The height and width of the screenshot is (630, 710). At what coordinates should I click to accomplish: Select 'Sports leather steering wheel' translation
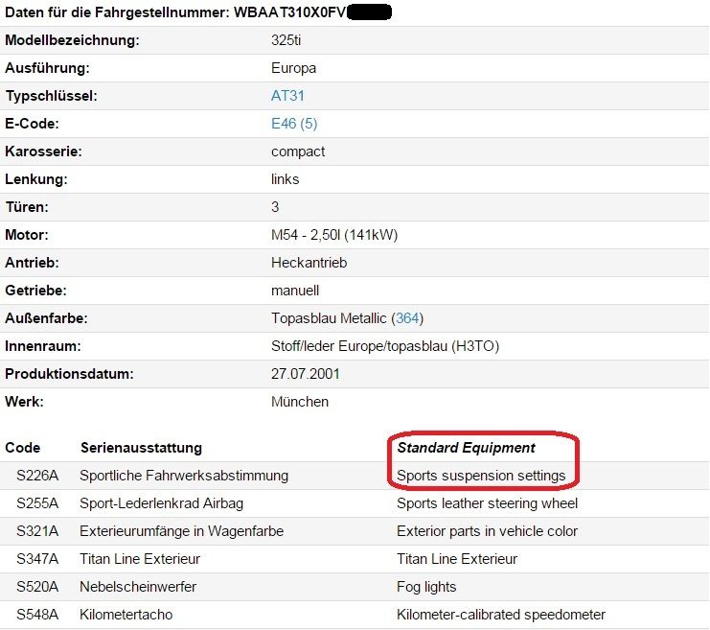[x=487, y=503]
